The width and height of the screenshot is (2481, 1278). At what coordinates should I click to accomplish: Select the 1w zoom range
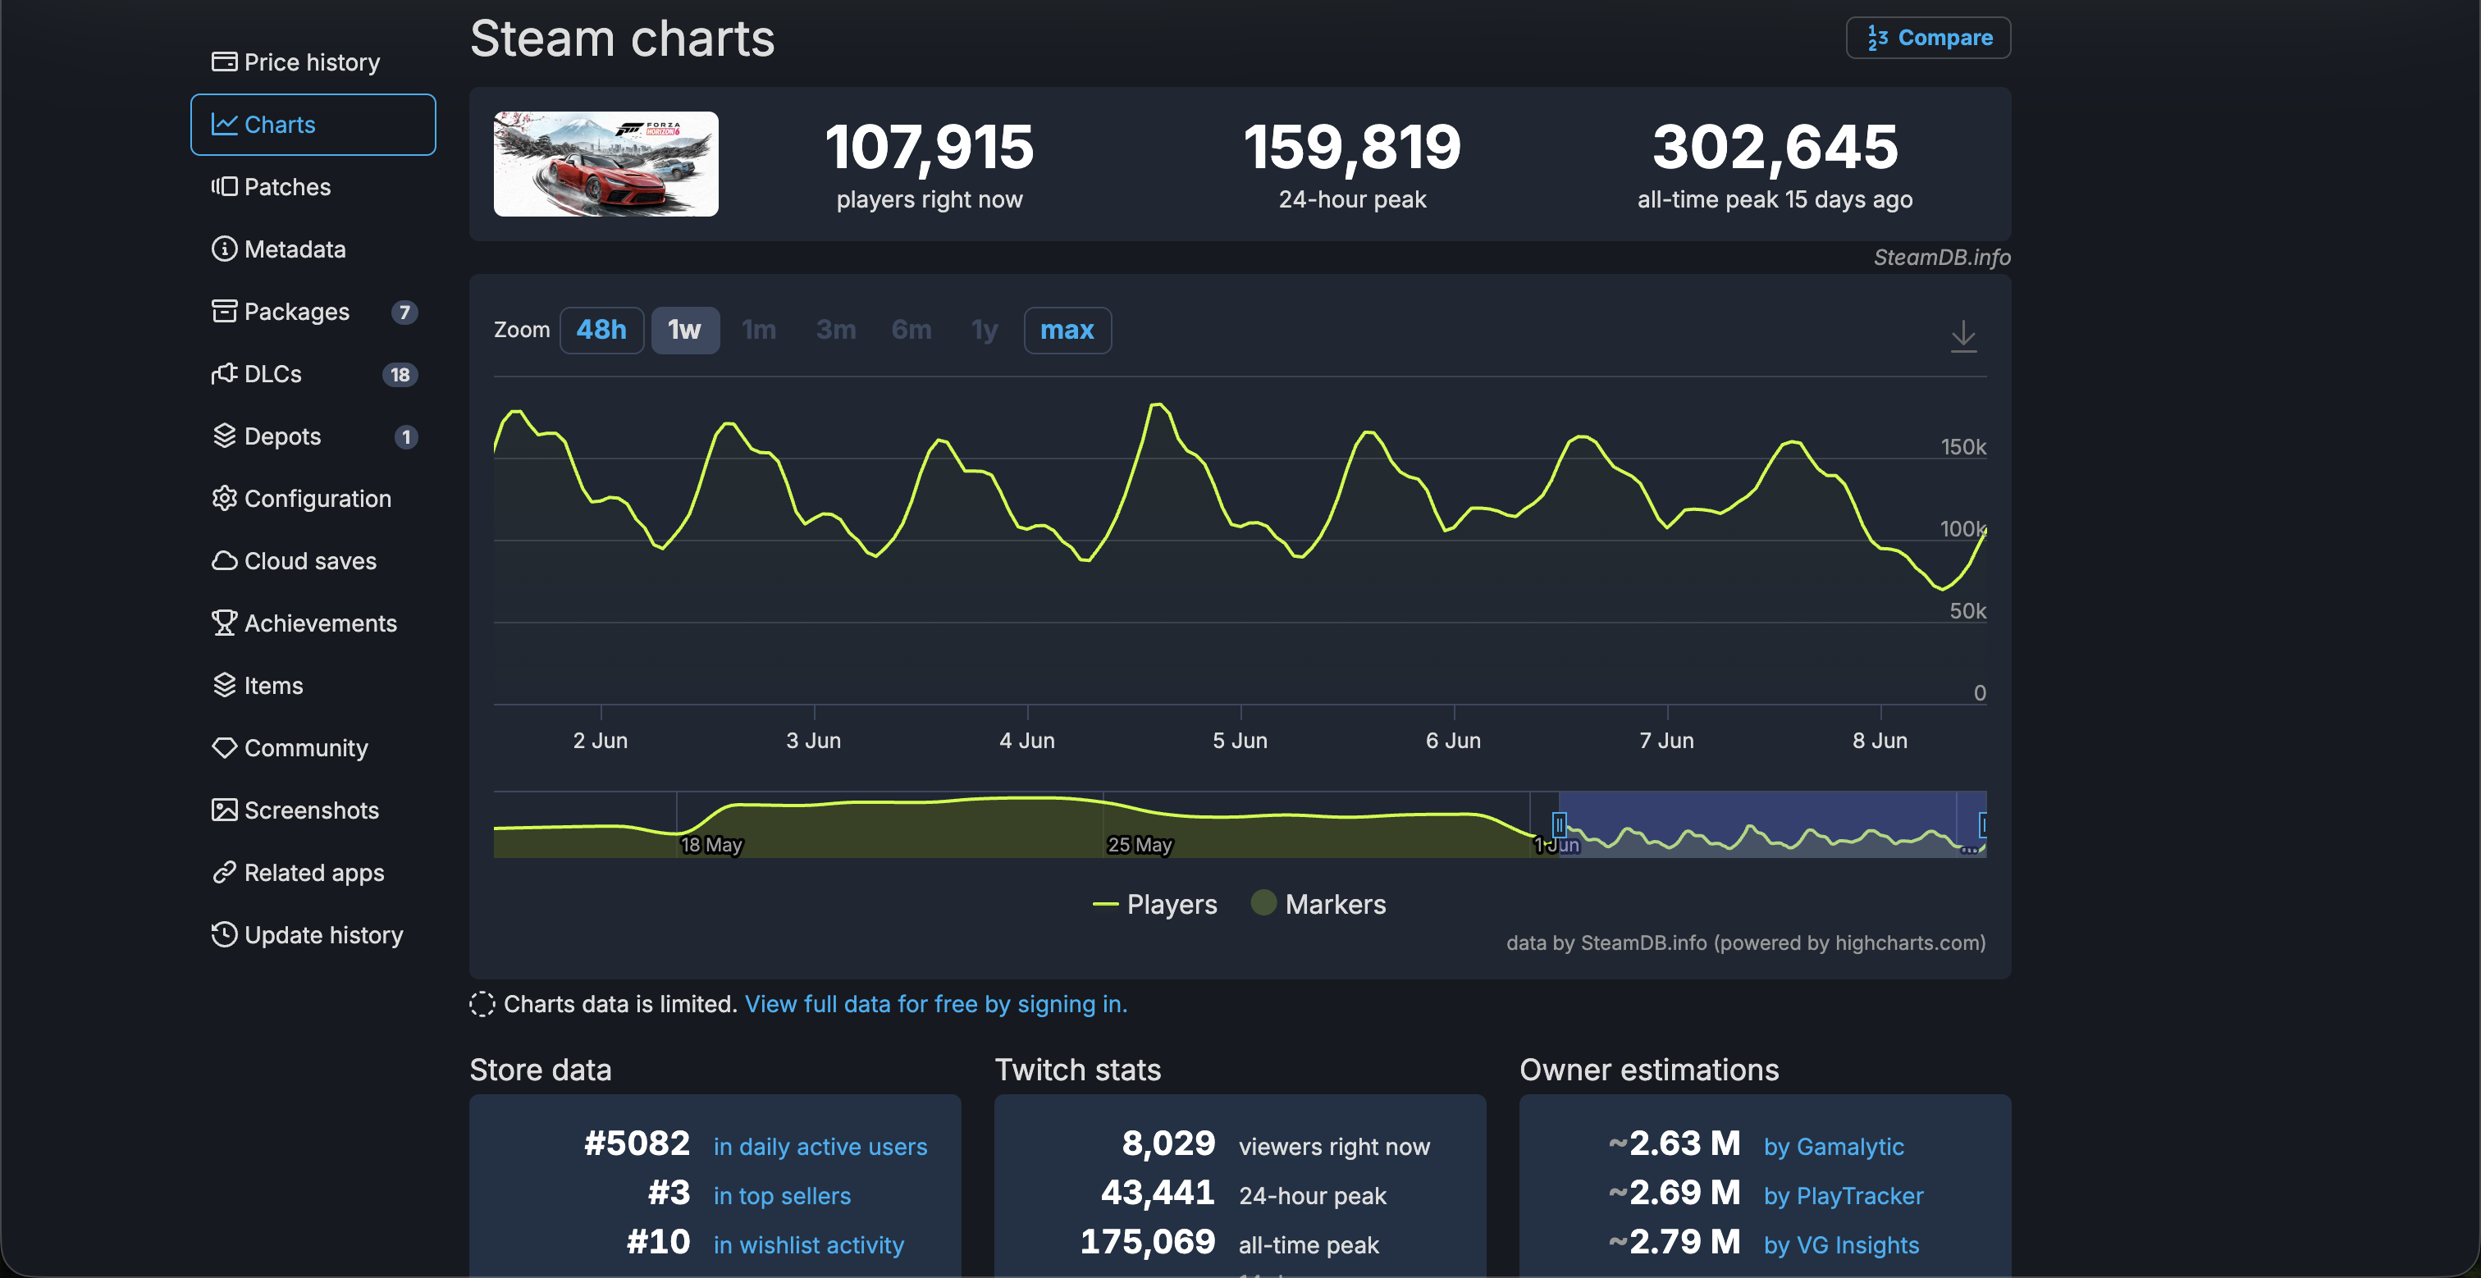[685, 331]
